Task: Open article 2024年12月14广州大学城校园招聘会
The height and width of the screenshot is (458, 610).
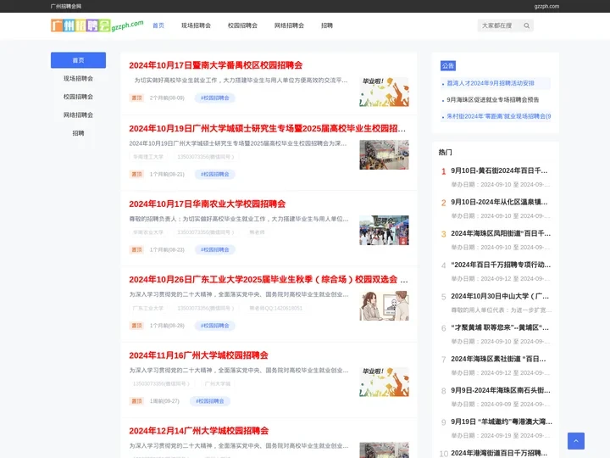Action: 199,431
